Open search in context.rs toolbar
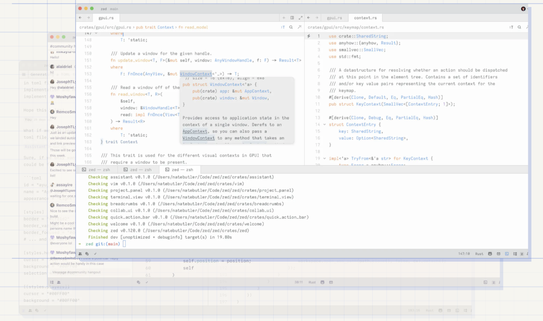This screenshot has height=321, width=543. pyautogui.click(x=519, y=27)
